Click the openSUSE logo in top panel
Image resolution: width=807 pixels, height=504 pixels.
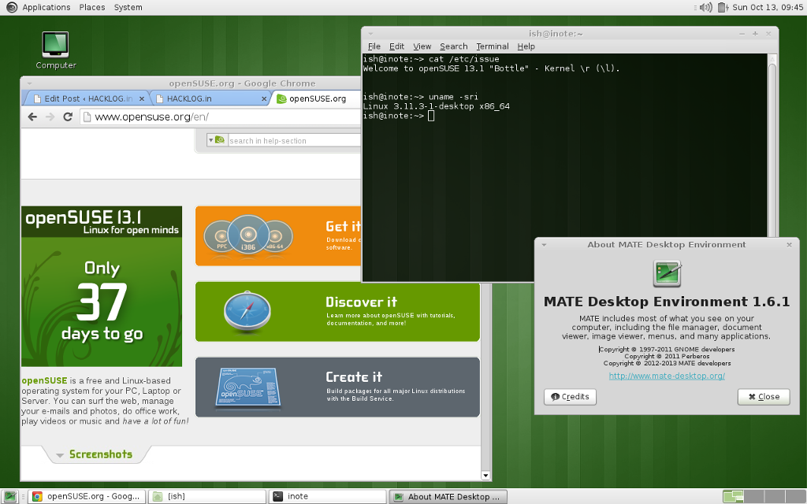(11, 7)
